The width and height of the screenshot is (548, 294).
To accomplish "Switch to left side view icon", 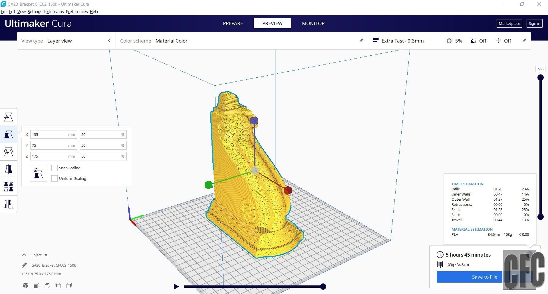I will pos(58,285).
